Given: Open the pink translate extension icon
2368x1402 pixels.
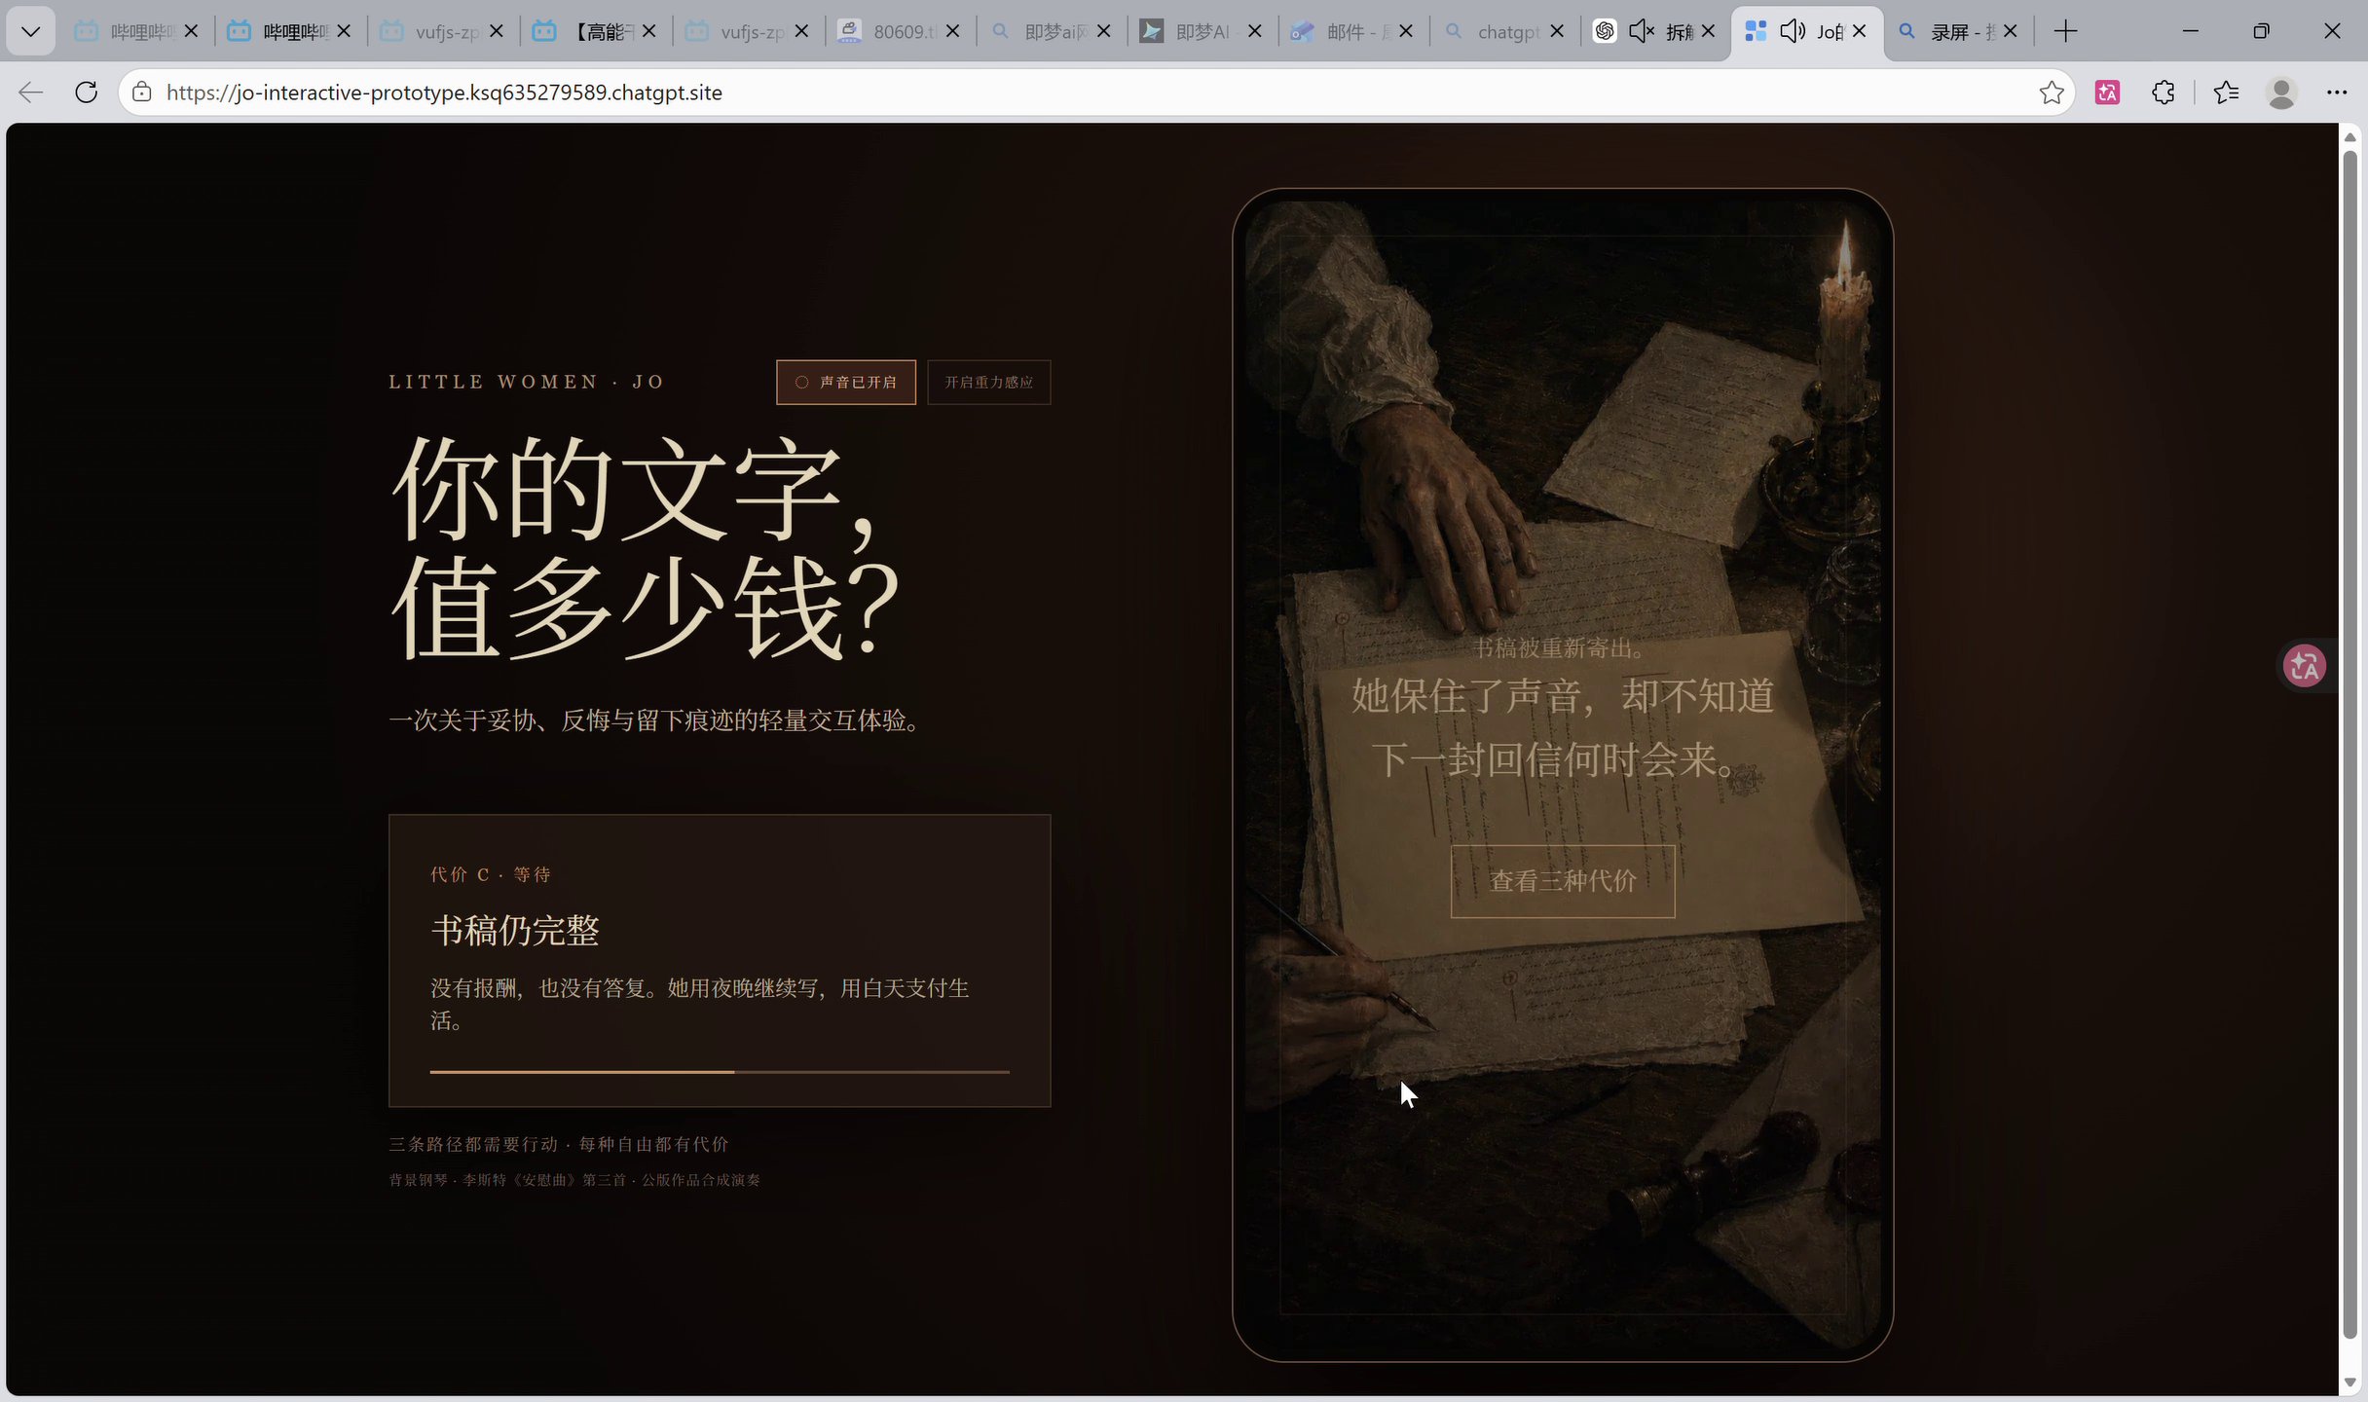Looking at the screenshot, I should pos(2107,92).
